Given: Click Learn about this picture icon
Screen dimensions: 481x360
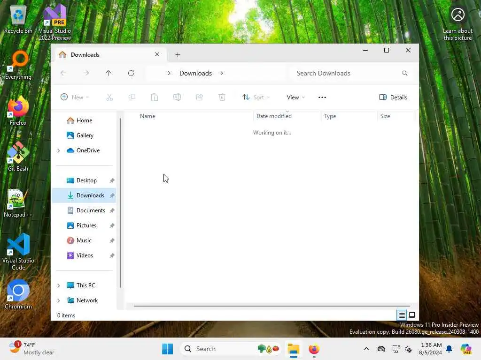Looking at the screenshot, I should pos(458,23).
